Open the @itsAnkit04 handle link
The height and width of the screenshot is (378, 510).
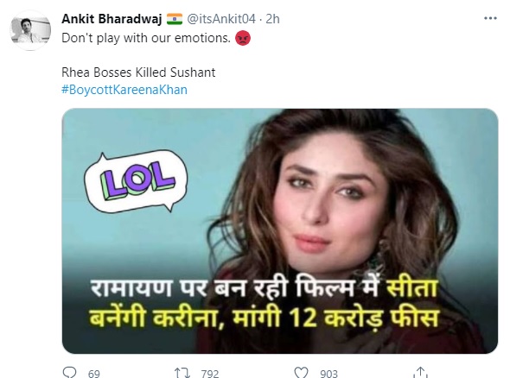pyautogui.click(x=221, y=19)
